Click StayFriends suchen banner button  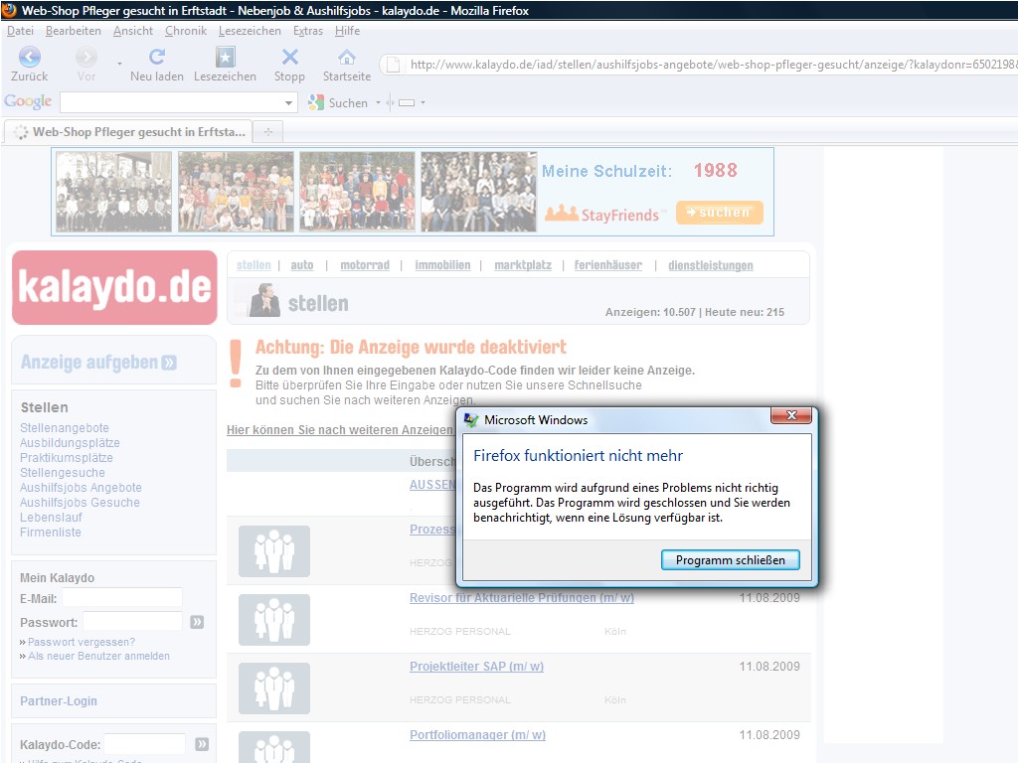click(x=720, y=213)
